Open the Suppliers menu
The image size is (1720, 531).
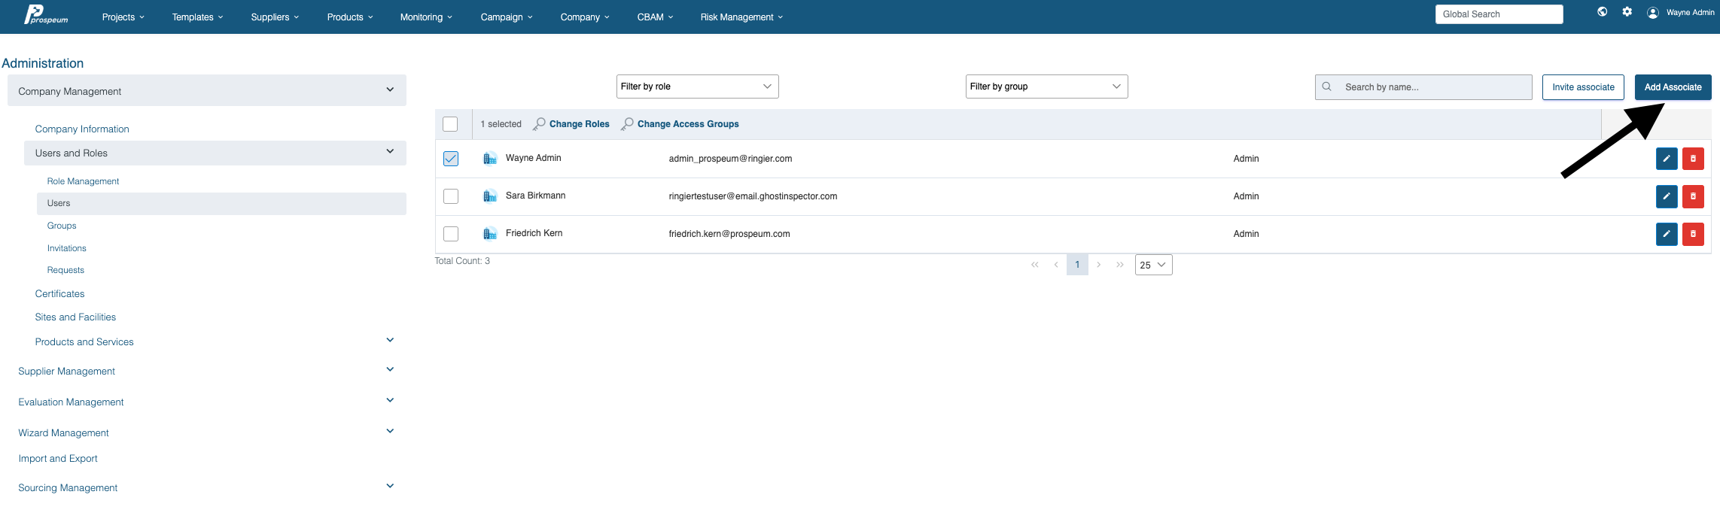(x=275, y=17)
